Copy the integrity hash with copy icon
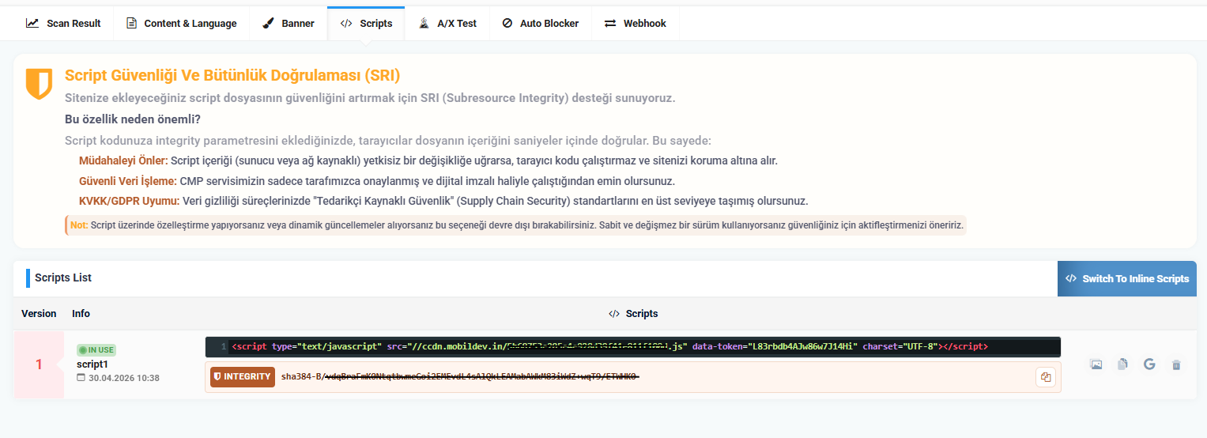 tap(1046, 377)
